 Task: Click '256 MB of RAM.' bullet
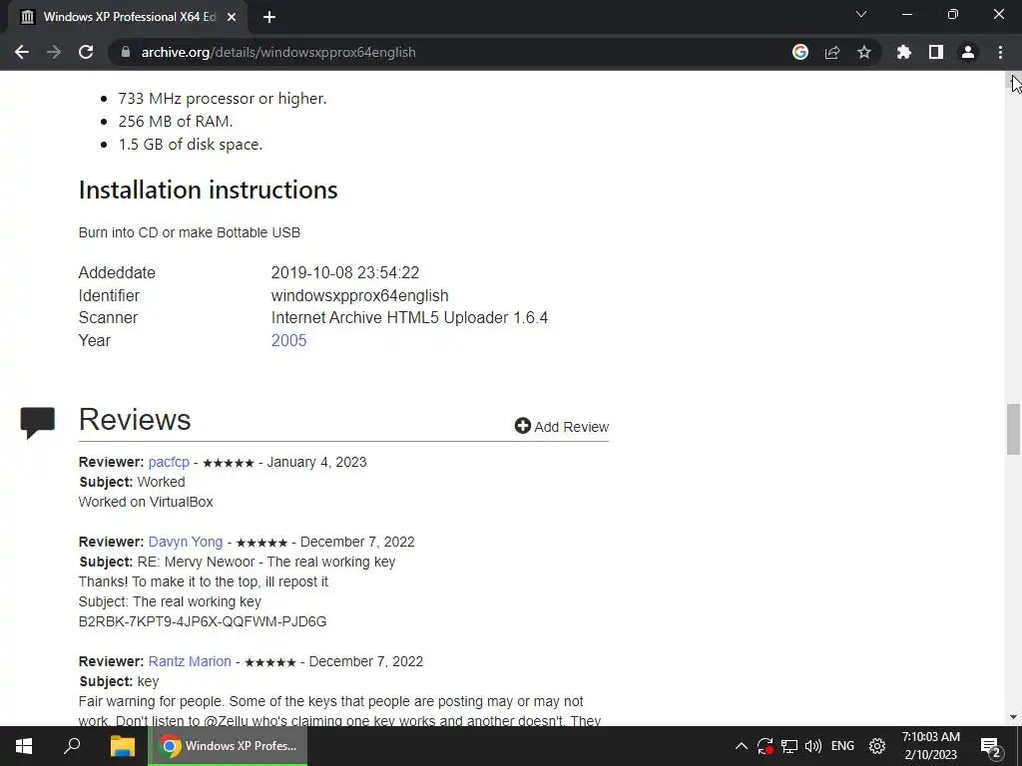pos(176,121)
